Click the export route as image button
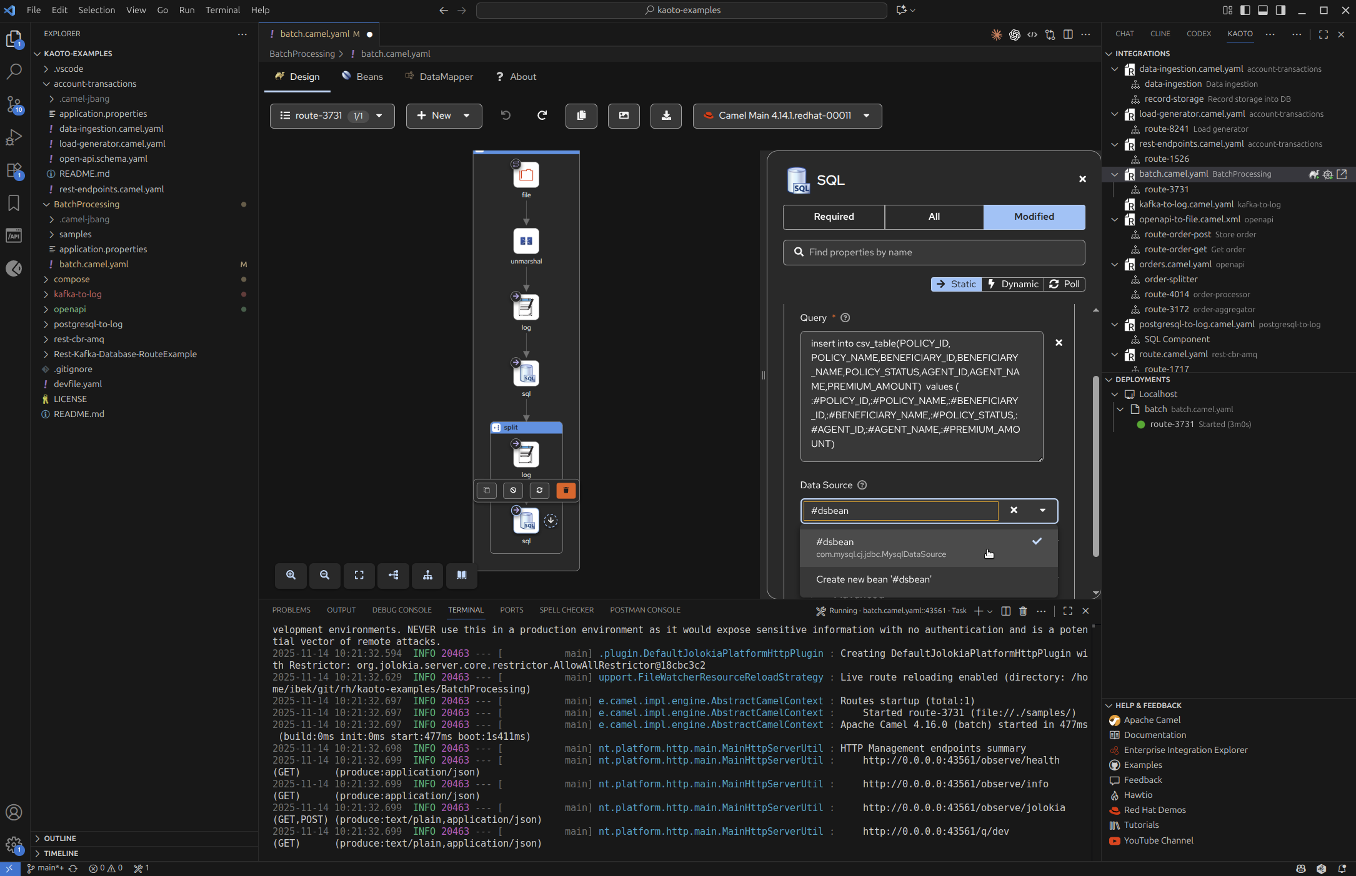The image size is (1356, 876). point(623,116)
